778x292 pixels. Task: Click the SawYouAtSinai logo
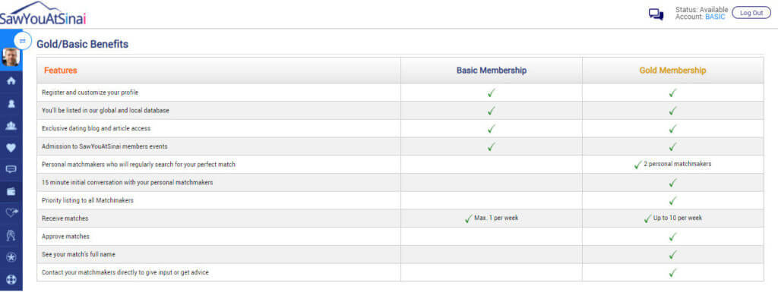click(x=43, y=14)
